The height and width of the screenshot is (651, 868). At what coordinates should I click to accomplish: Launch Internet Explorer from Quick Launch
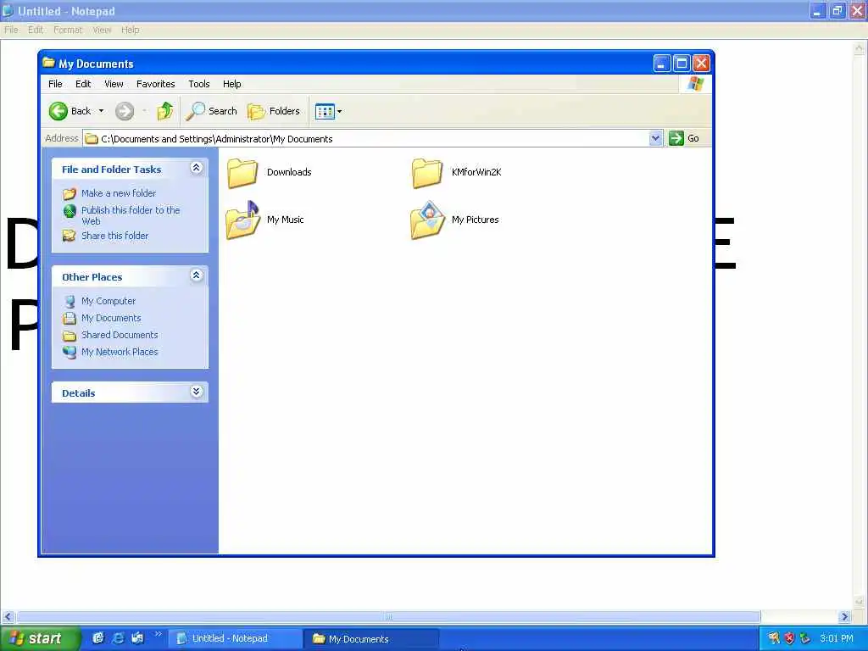(118, 638)
